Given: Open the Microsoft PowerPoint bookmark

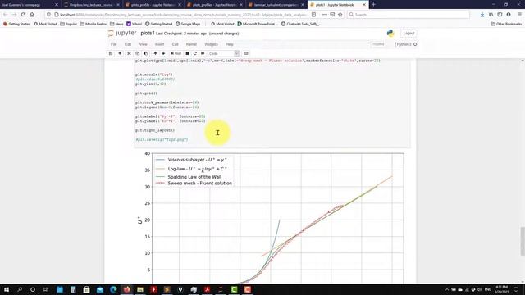Looking at the screenshot, I should [258, 24].
